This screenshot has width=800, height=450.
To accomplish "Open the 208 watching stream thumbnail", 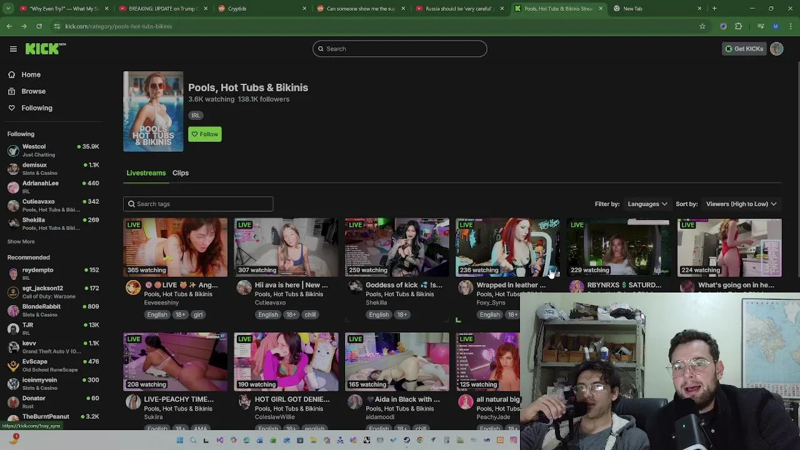I will click(x=176, y=362).
